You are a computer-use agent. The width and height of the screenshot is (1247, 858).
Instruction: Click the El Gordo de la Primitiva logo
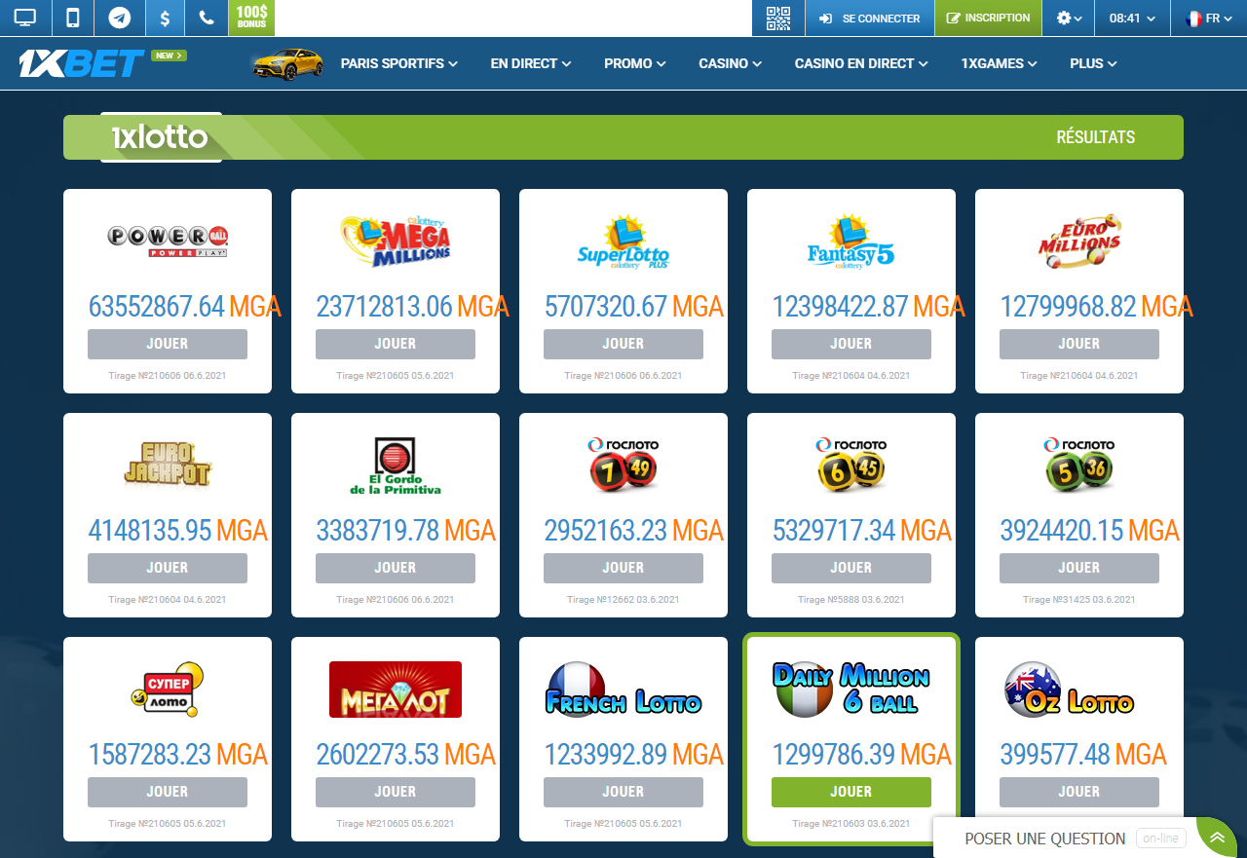pyautogui.click(x=396, y=466)
